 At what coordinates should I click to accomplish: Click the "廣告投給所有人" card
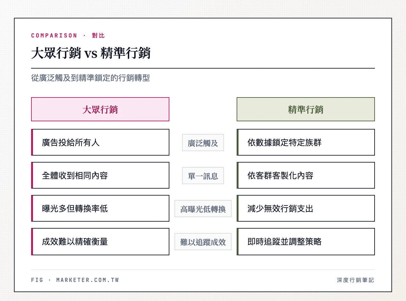point(100,142)
